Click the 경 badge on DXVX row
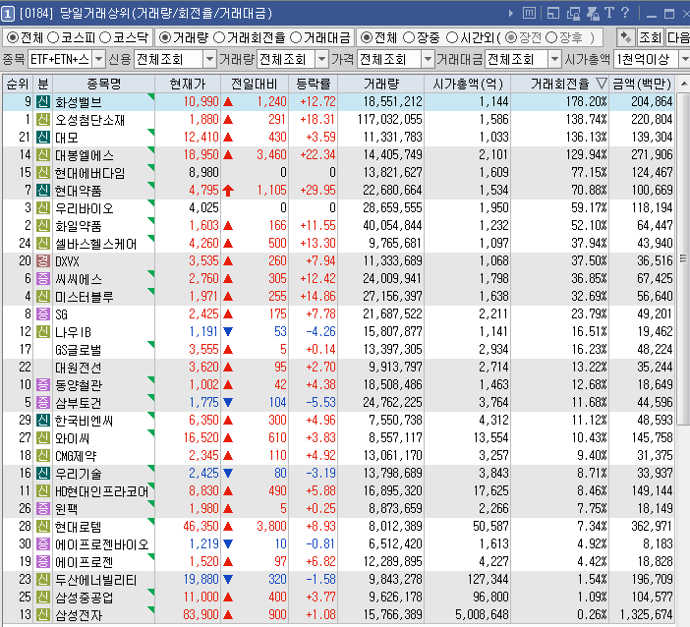 point(42,260)
